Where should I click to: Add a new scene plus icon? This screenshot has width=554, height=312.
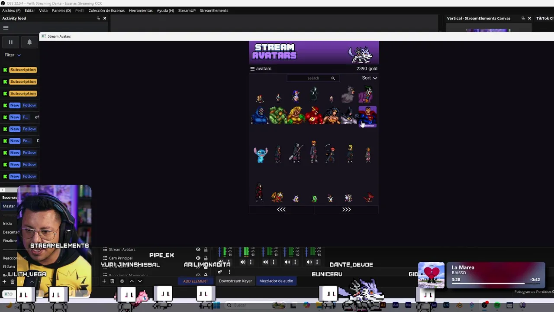point(4,282)
